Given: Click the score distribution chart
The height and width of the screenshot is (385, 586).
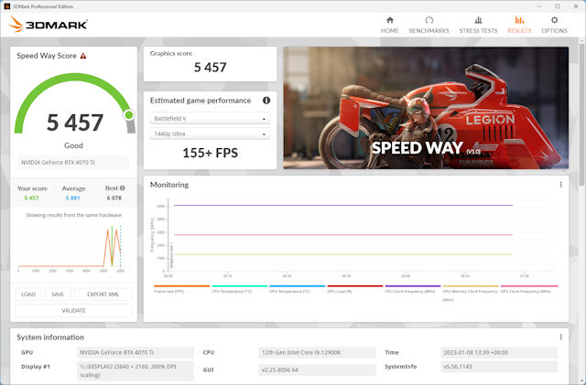Looking at the screenshot, I should pos(73,249).
